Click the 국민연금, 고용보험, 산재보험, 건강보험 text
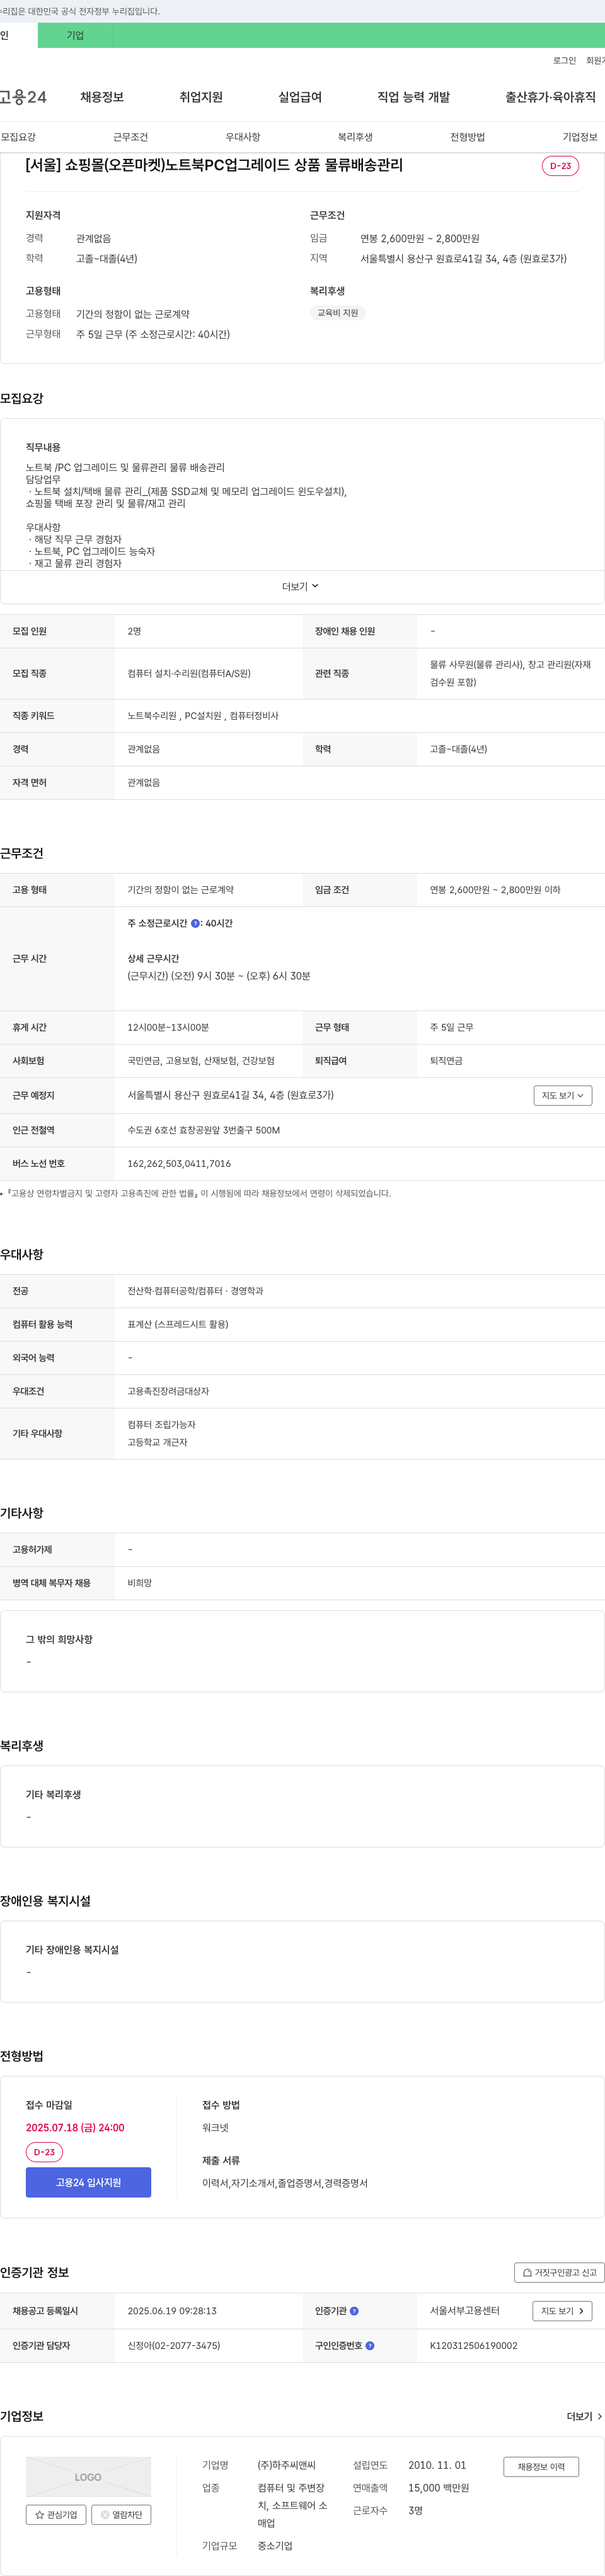 (x=200, y=1061)
